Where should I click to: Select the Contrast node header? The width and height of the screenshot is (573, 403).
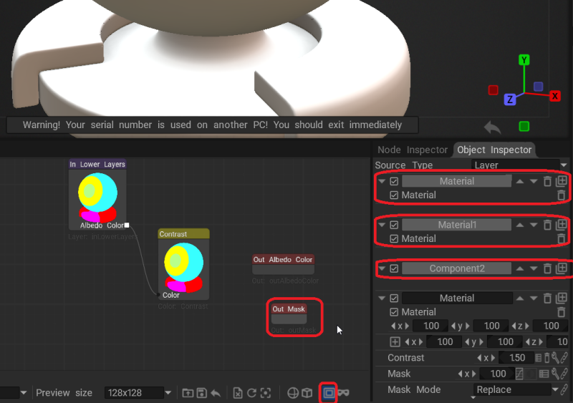pos(183,234)
